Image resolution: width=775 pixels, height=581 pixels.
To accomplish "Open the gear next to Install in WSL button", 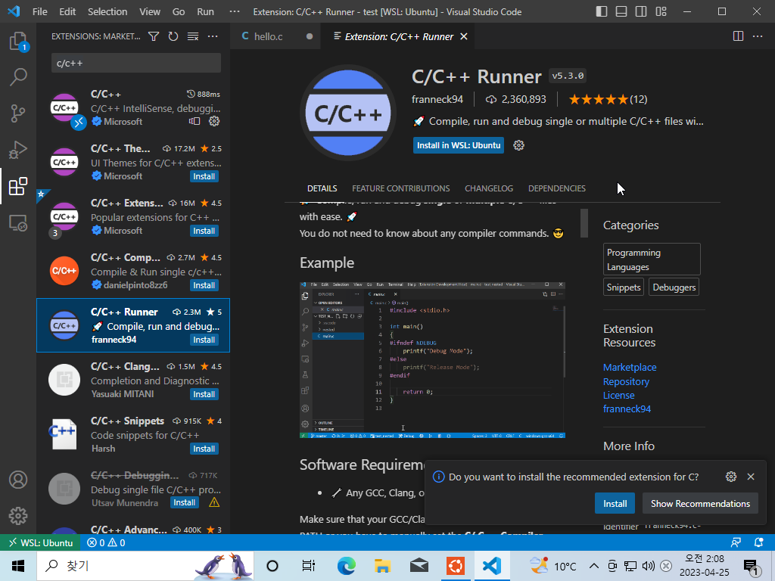I will click(518, 145).
